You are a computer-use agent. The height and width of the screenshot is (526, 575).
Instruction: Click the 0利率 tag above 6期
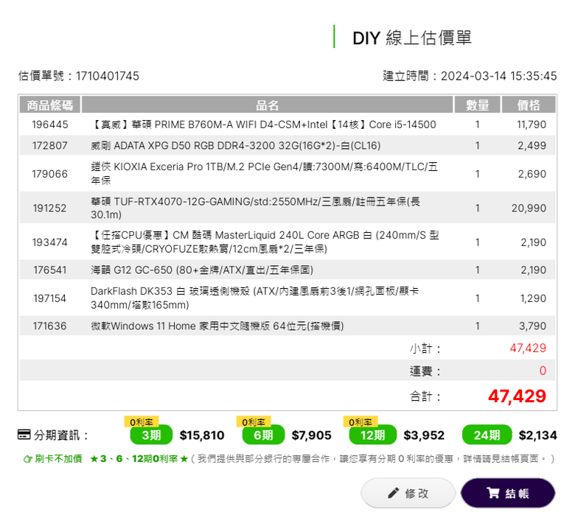(254, 422)
